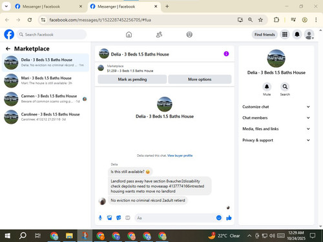Expand Media, files and links section
The width and height of the screenshot is (323, 242).
[276, 129]
